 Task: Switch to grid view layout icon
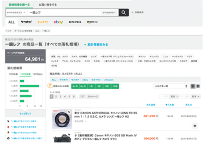pos(193,86)
